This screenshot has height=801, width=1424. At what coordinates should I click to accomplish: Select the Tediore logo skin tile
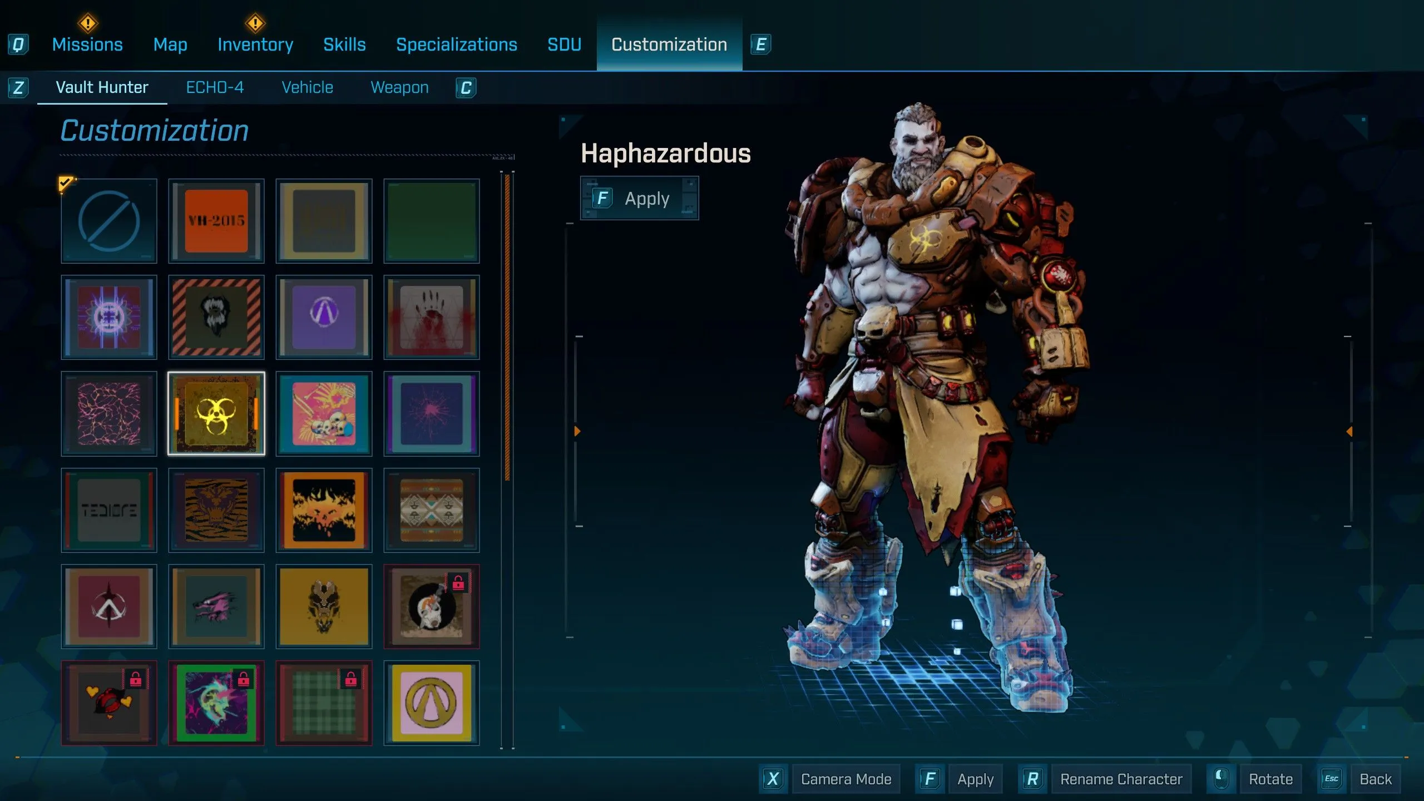[x=109, y=510]
